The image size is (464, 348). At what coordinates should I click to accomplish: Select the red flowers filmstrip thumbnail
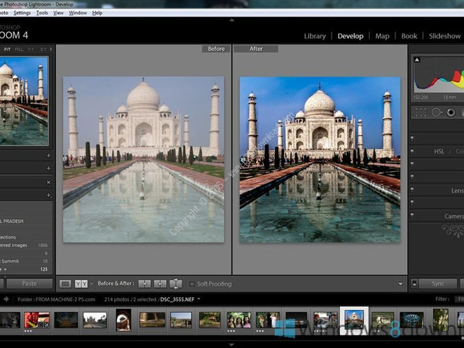pyautogui.click(x=37, y=320)
